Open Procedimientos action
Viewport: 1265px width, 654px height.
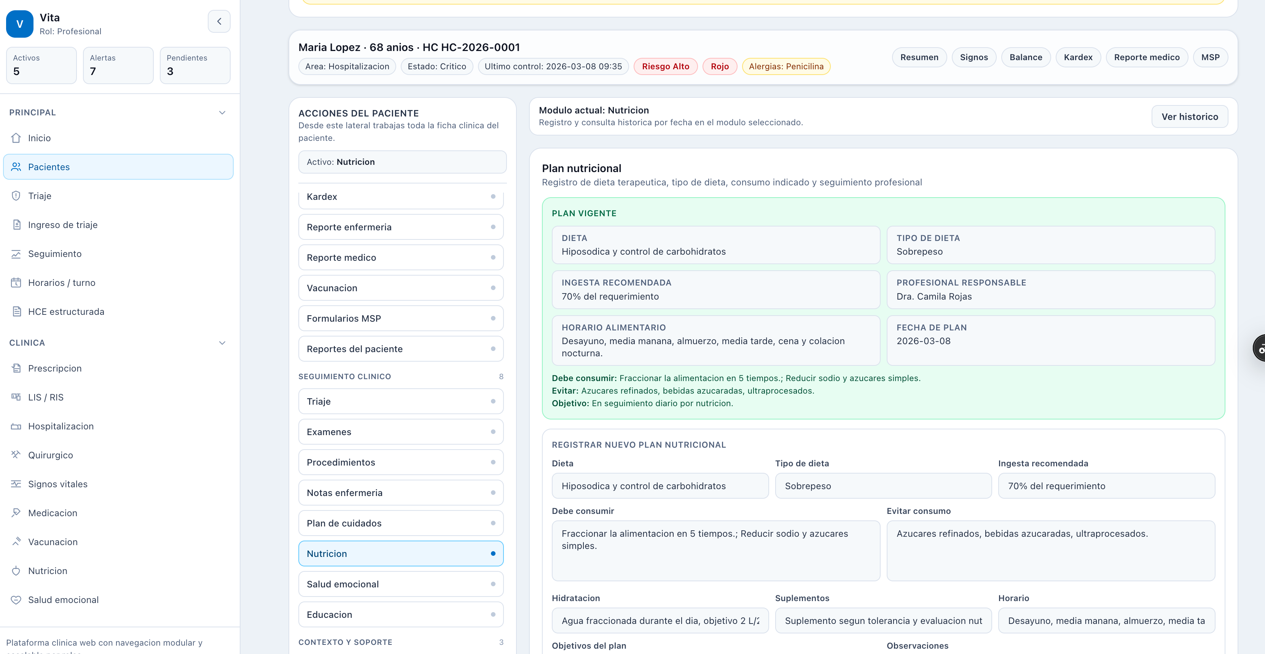coord(401,463)
